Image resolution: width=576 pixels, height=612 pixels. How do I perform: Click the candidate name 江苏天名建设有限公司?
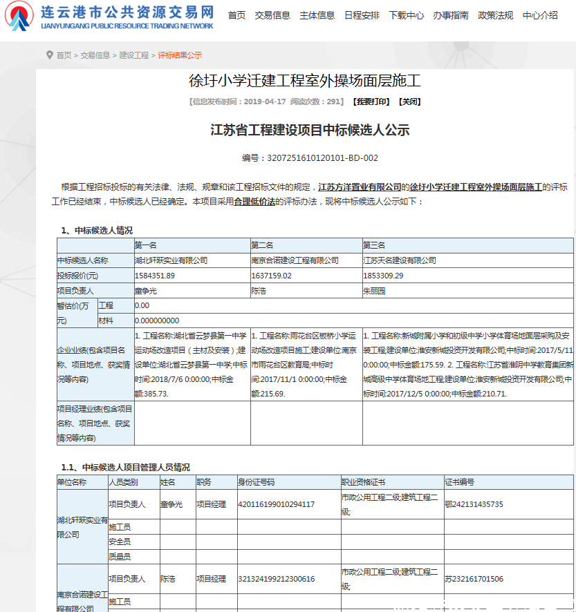pyautogui.click(x=400, y=260)
